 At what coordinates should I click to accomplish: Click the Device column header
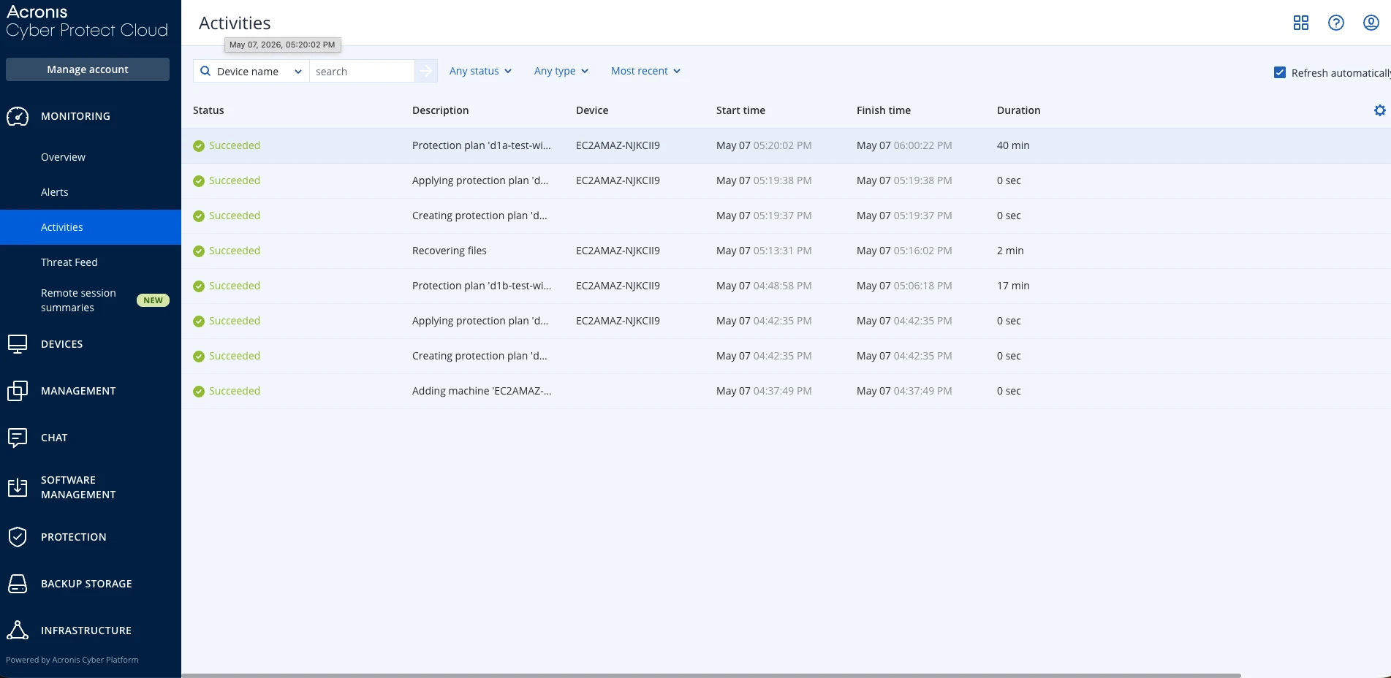click(x=592, y=110)
